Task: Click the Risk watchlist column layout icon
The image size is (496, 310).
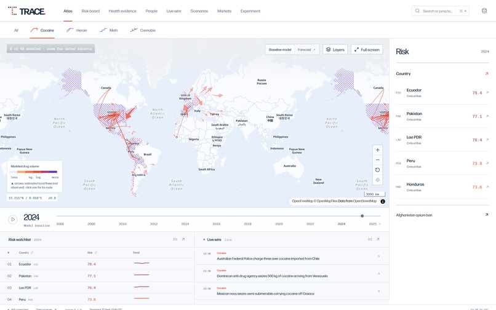Action: click(x=175, y=239)
